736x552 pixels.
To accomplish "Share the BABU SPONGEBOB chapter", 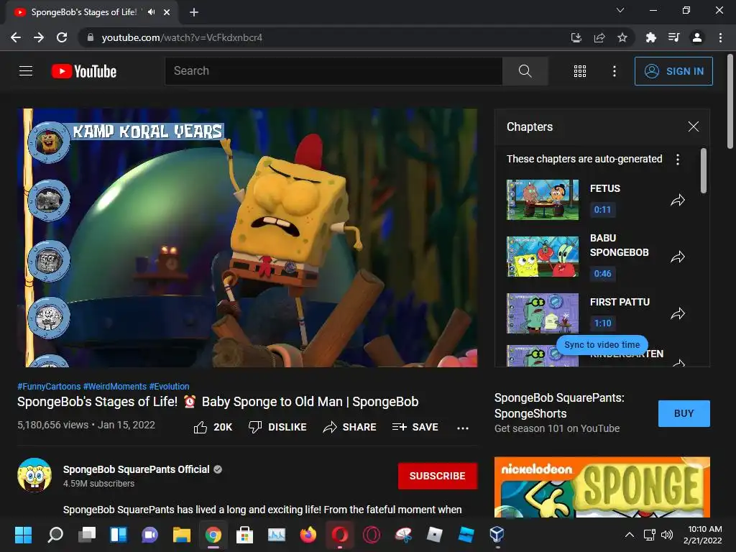I will (x=677, y=257).
